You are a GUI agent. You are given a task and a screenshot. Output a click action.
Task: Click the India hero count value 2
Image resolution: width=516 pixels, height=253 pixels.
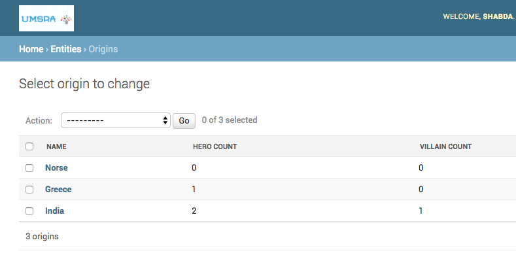194,211
